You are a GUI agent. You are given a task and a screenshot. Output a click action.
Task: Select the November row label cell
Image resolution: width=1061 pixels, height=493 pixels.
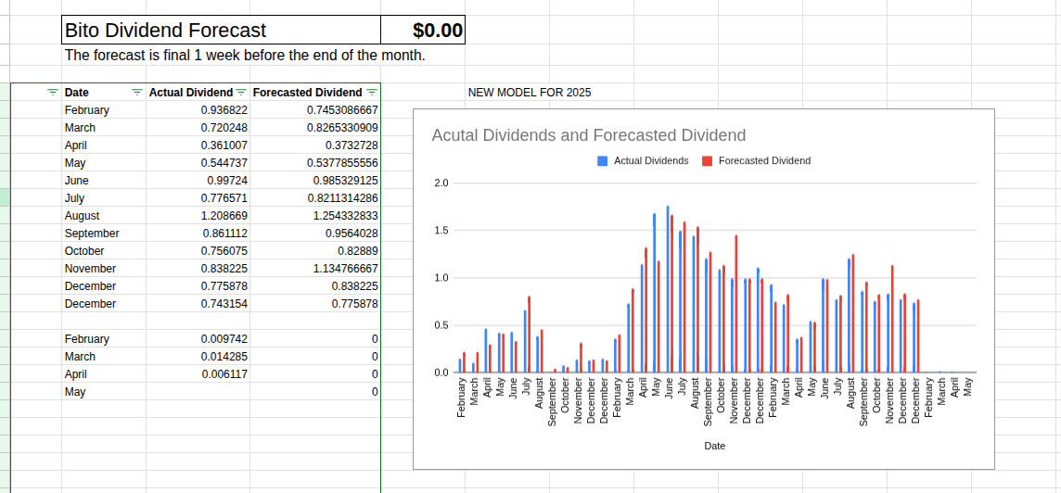104,269
